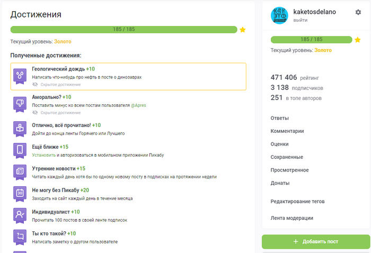Click the Утренние новости newspaper badge icon
The width and height of the screenshot is (371, 253).
(20, 172)
